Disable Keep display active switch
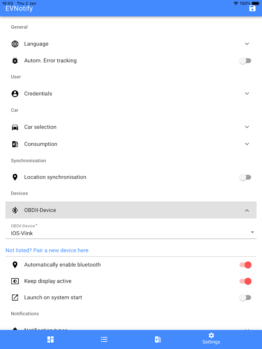 click(x=245, y=281)
